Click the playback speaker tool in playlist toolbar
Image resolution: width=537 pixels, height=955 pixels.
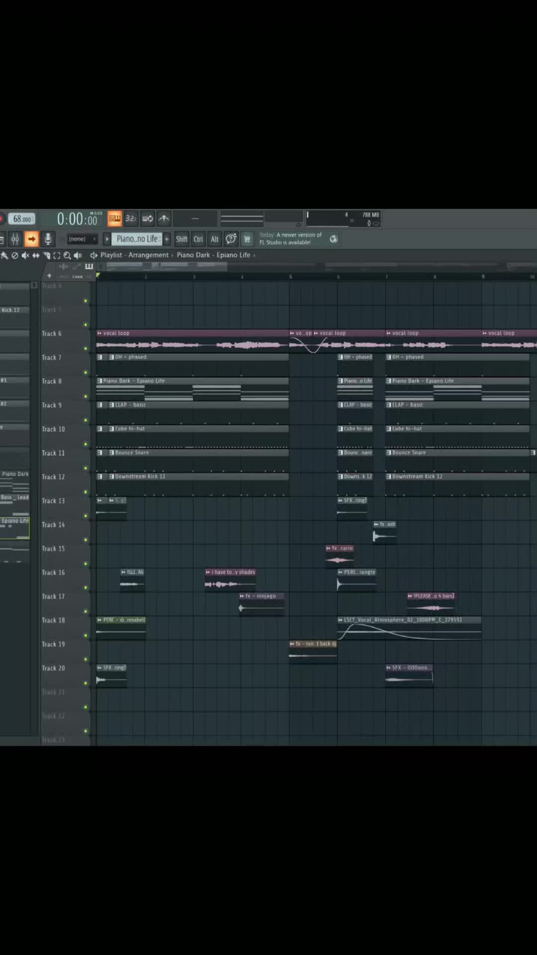(78, 255)
